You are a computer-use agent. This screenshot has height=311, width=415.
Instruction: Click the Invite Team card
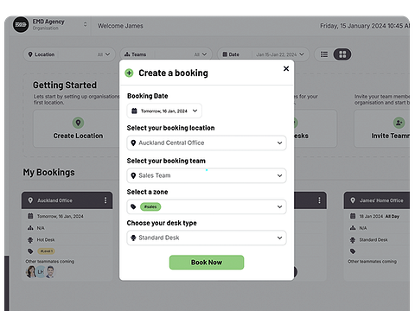(x=382, y=129)
